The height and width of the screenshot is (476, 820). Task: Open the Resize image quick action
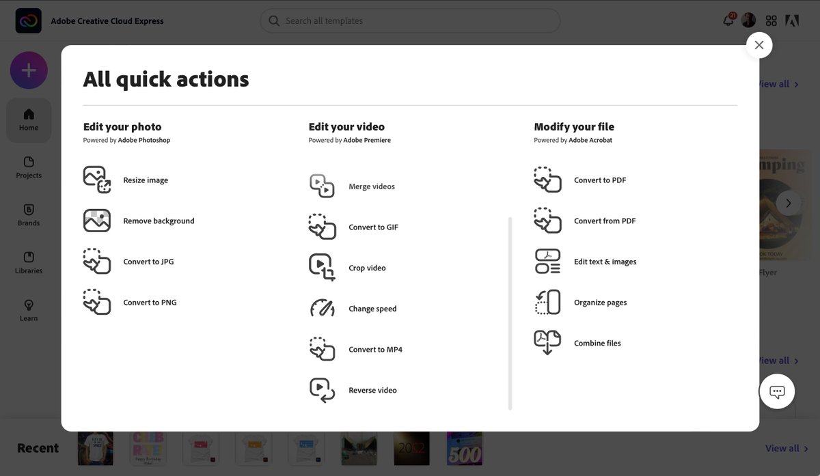point(145,180)
